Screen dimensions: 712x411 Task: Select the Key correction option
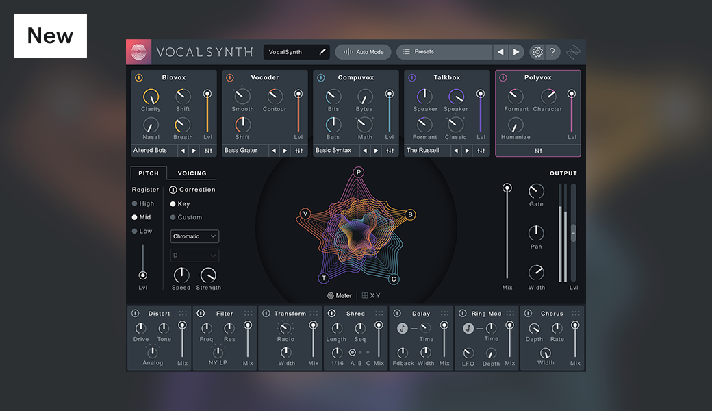pyautogui.click(x=180, y=204)
